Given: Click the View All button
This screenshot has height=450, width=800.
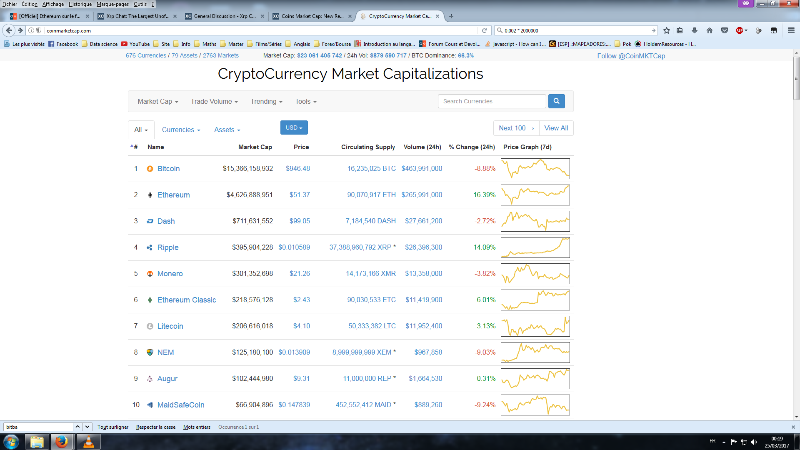Looking at the screenshot, I should (x=556, y=128).
